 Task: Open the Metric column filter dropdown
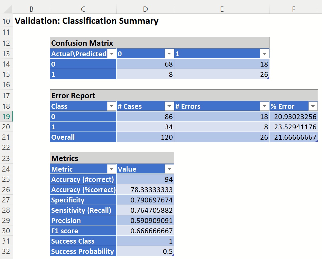[111, 169]
